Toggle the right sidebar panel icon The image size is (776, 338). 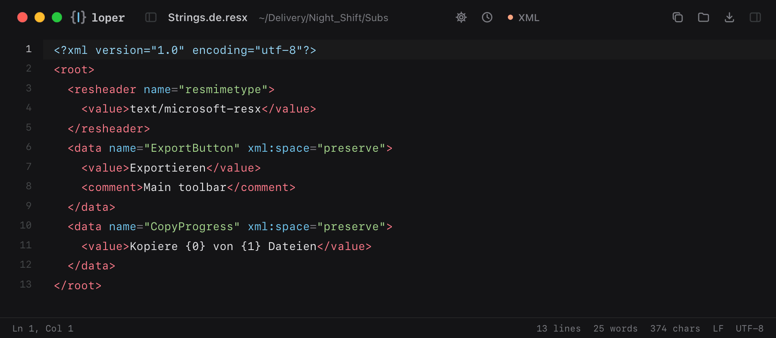tap(755, 17)
